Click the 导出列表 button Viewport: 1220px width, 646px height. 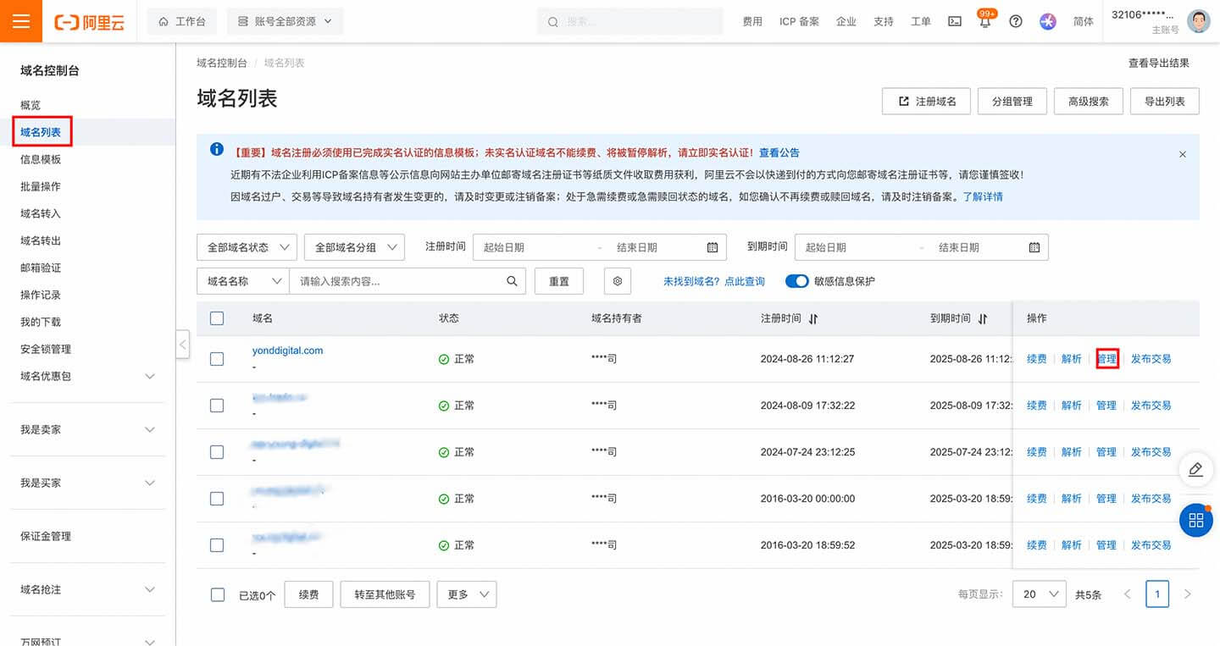[x=1164, y=101]
